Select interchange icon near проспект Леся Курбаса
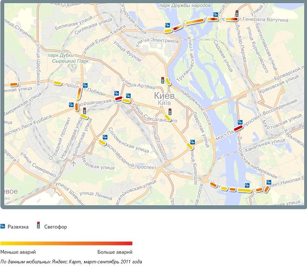 pos(71,105)
